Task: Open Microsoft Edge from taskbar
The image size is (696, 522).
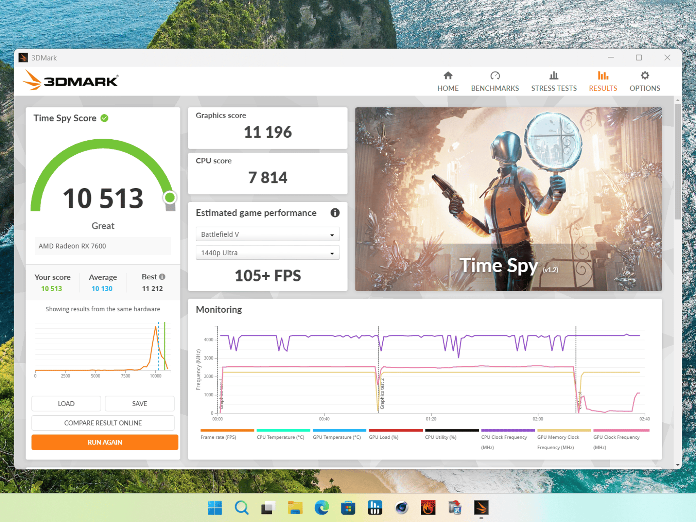Action: pos(321,508)
